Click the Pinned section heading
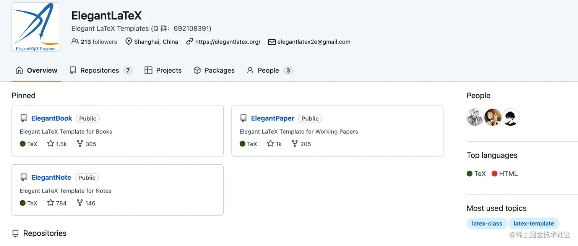 pyautogui.click(x=24, y=95)
